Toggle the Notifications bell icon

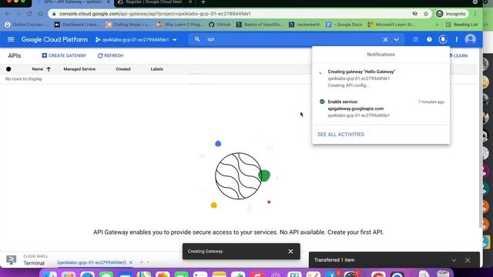click(x=443, y=39)
